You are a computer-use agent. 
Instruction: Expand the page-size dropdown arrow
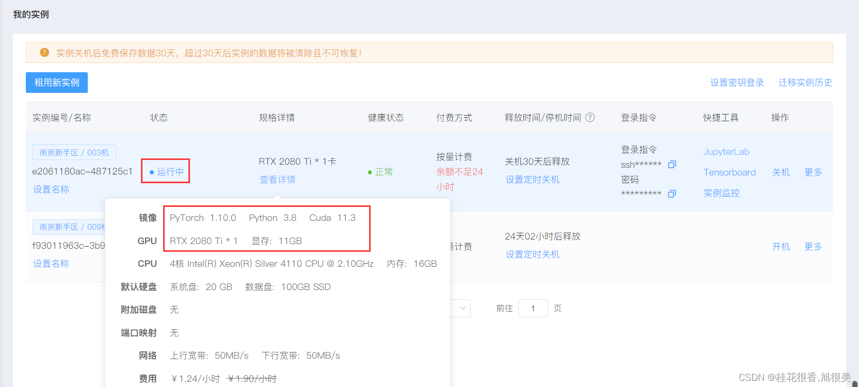[463, 308]
